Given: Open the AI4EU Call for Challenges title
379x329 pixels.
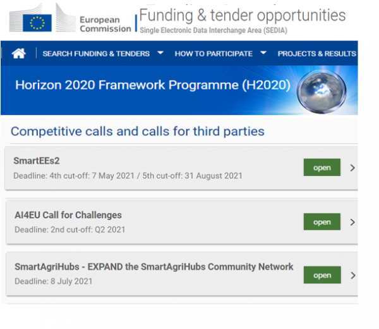Looking at the screenshot, I should (68, 215).
